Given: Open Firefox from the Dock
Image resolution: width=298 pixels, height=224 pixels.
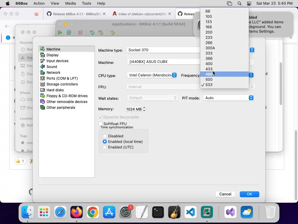Looking at the screenshot, I should point(77,212).
